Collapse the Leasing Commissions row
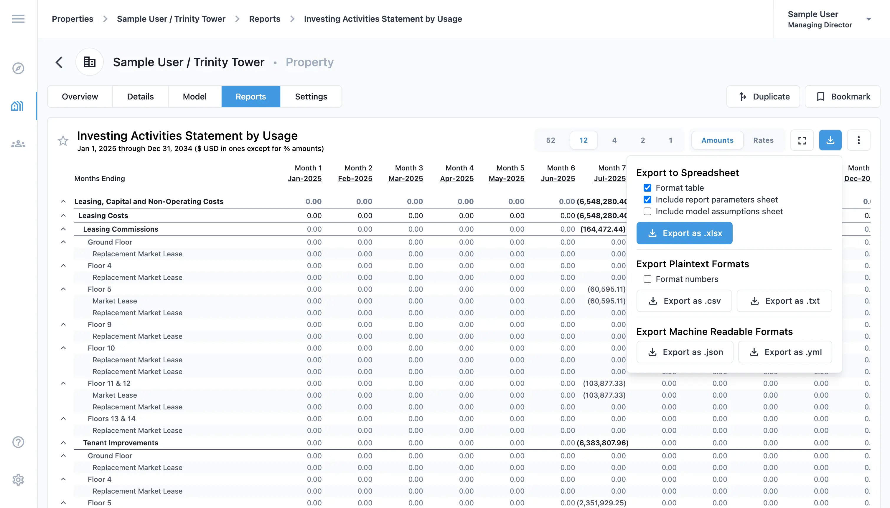 tap(63, 229)
